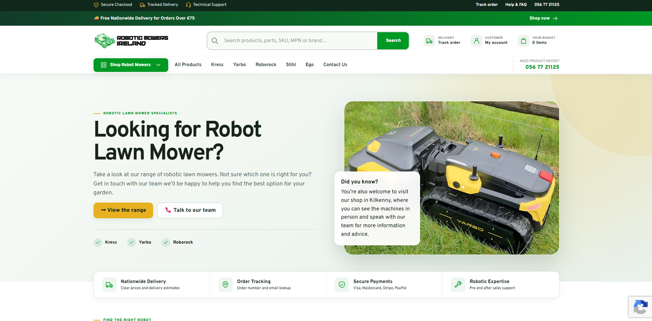This screenshot has height=321, width=652.
Task: Click the Nationwide Delivery truck icon
Action: [109, 285]
